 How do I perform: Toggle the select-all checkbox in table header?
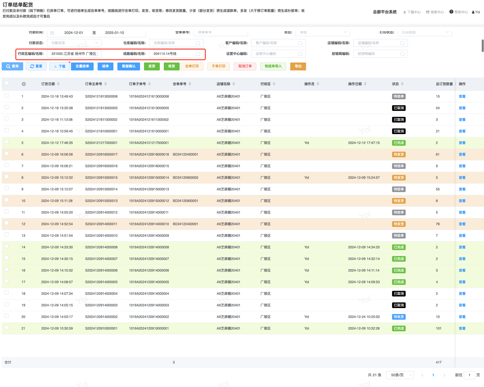point(7,83)
